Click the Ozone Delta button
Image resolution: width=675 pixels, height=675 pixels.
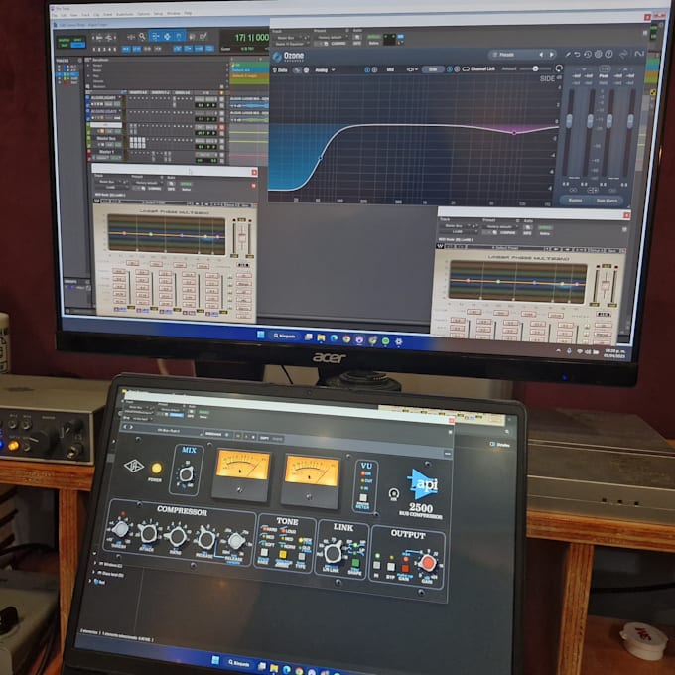[x=281, y=69]
